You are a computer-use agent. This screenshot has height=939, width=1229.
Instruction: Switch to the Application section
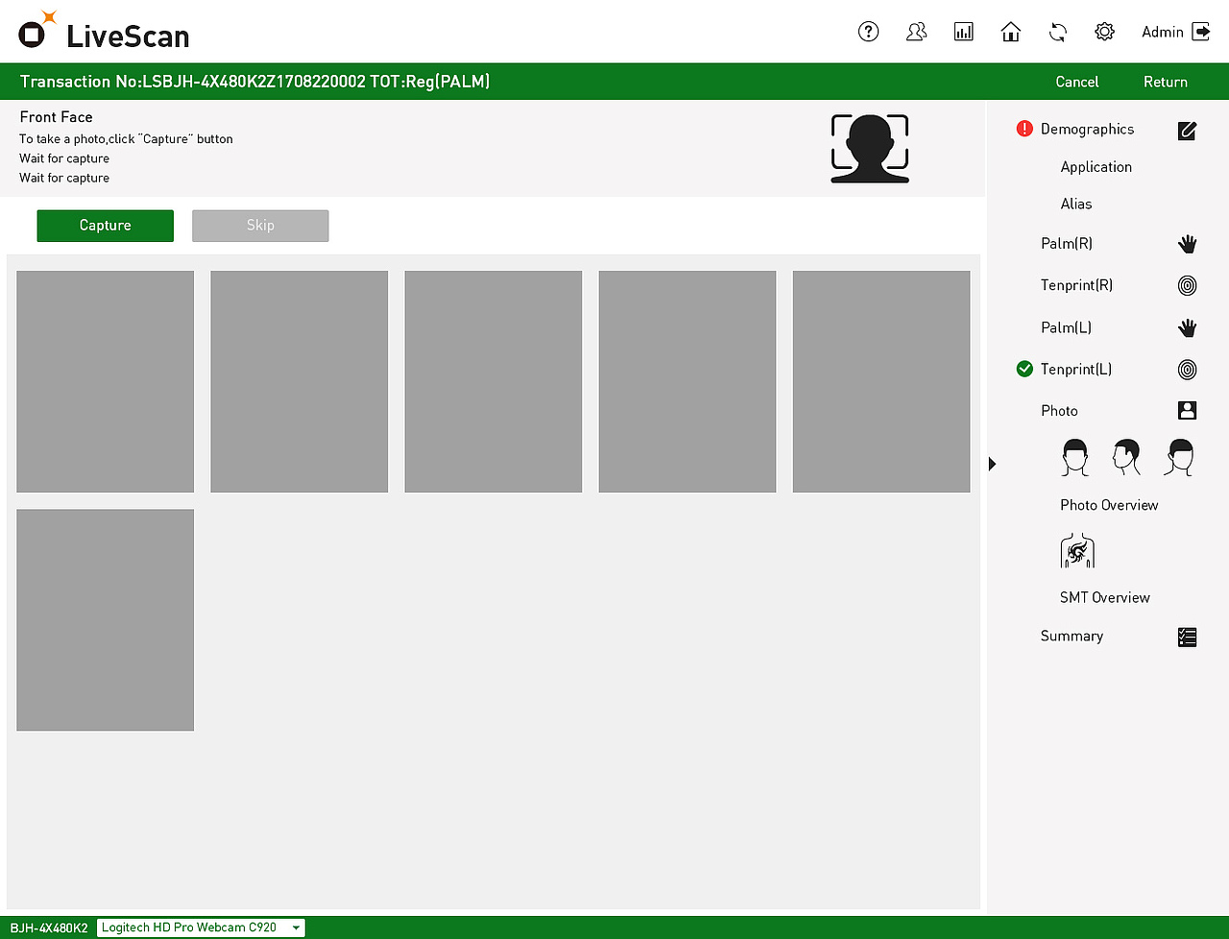(x=1096, y=166)
